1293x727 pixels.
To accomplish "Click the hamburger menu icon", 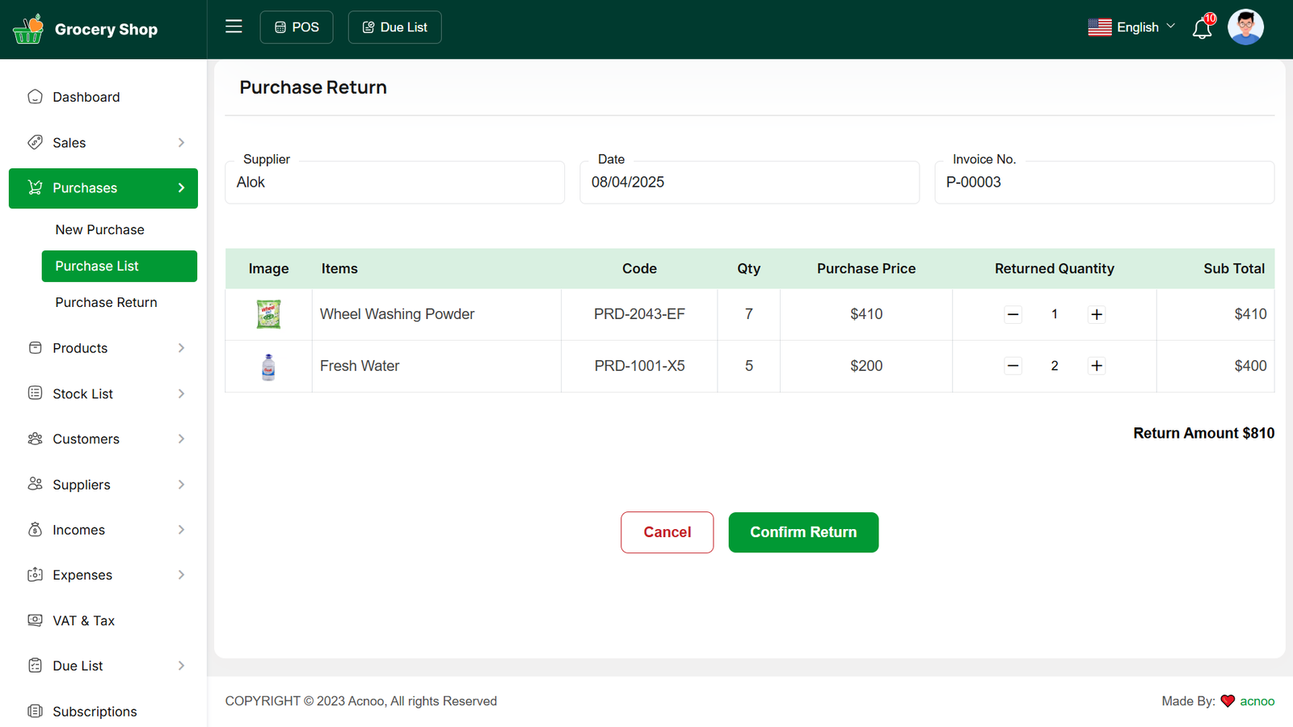I will tap(234, 27).
